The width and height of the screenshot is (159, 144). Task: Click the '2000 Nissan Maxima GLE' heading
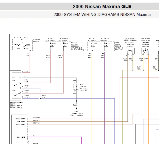click(x=102, y=7)
